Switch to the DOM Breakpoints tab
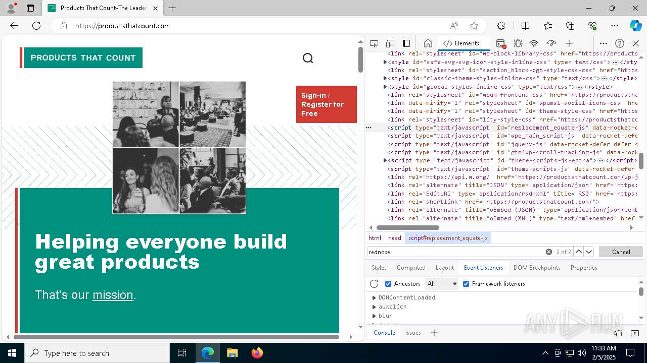The height and width of the screenshot is (363, 647). pos(537,268)
